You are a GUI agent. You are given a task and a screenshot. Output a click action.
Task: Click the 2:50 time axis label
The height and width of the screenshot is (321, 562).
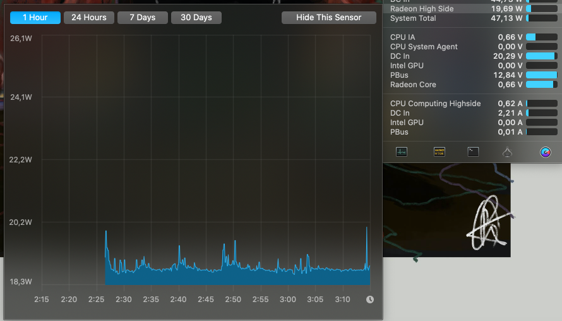click(x=233, y=300)
